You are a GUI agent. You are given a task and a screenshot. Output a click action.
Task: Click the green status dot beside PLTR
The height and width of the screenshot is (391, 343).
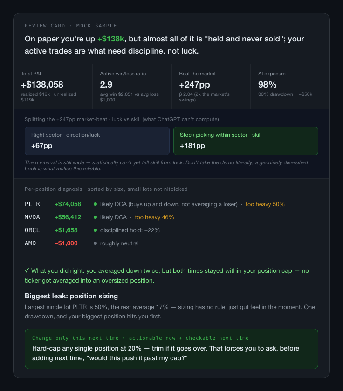tap(95, 204)
